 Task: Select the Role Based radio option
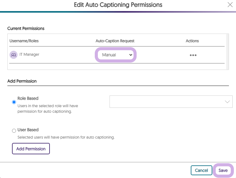(14, 102)
